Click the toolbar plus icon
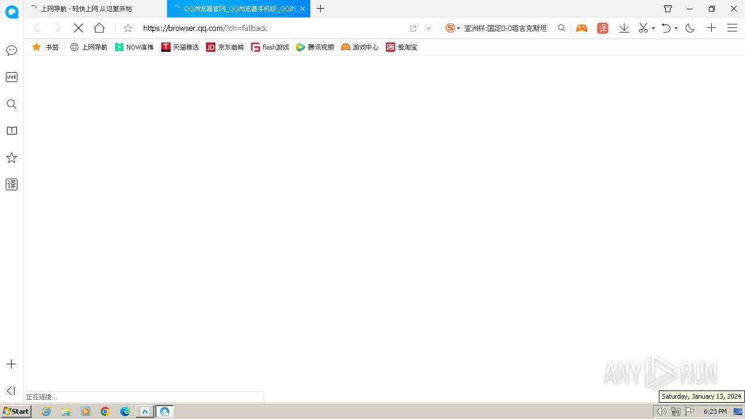This screenshot has width=745, height=419. pos(711,28)
